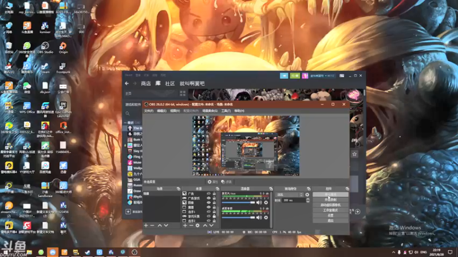Open OBS 设置 button in Controls
The width and height of the screenshot is (458, 257).
330,215
